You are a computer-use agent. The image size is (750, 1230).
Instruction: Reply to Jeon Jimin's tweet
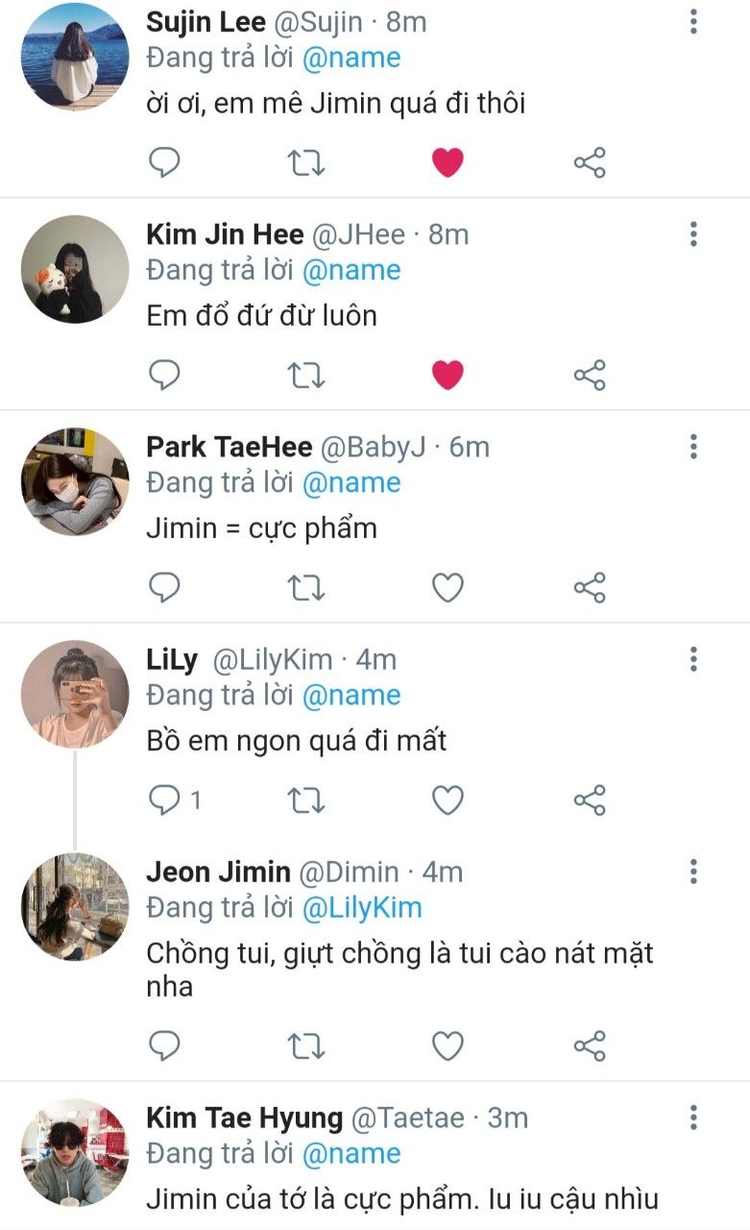pos(165,1045)
